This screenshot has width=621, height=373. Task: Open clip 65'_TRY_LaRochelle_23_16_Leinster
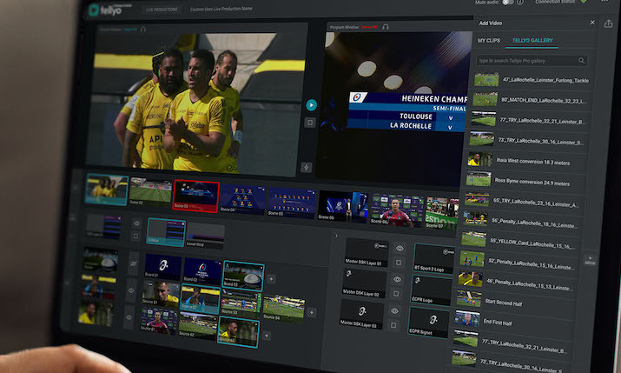[522, 203]
